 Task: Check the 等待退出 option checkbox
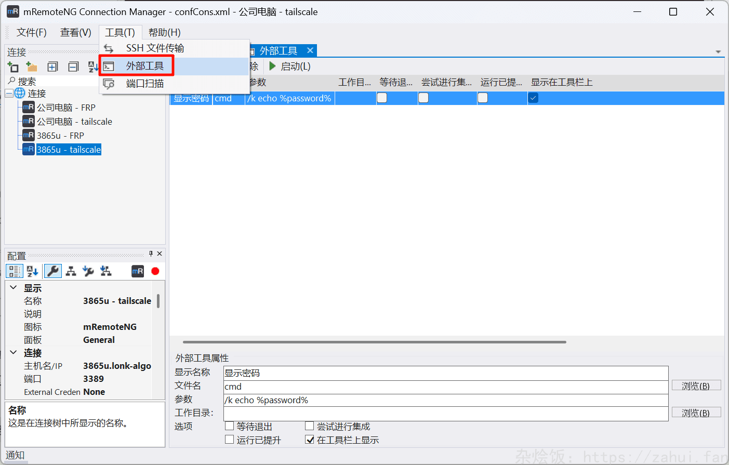point(229,426)
